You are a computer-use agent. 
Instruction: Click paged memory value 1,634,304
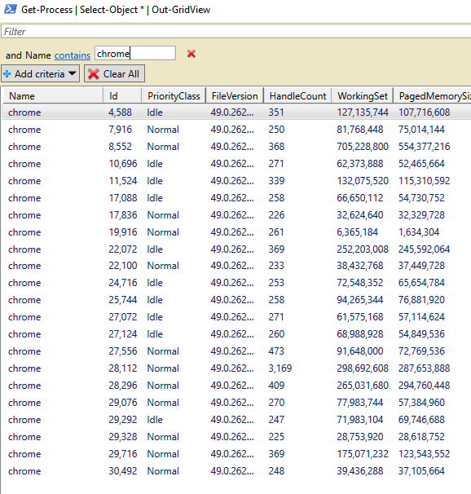(418, 232)
